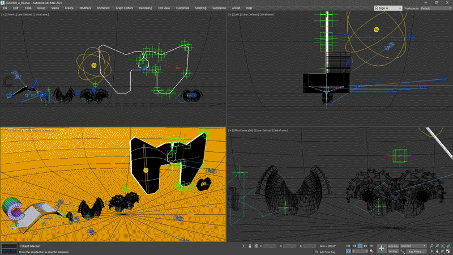Click the Set Key button
Image resolution: width=453 pixels, height=255 pixels.
click(x=394, y=252)
